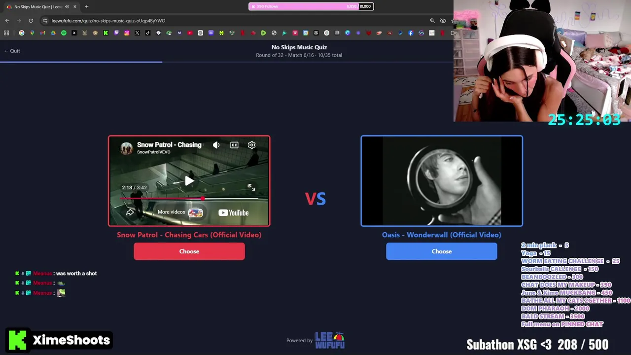631x355 pixels.
Task: Seek on the video progress bar
Action: 189,198
